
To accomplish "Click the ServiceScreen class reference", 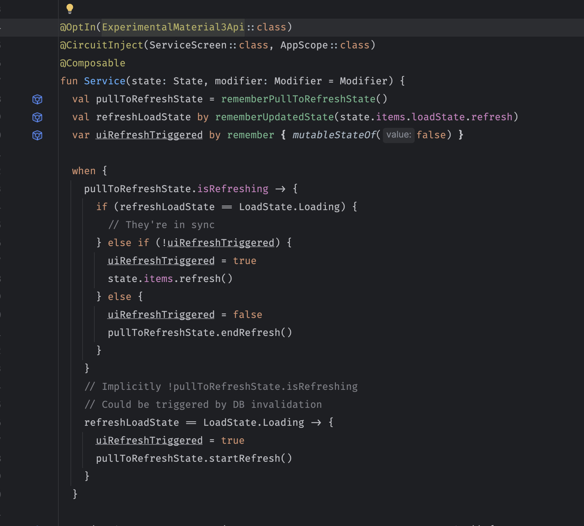I will (188, 45).
